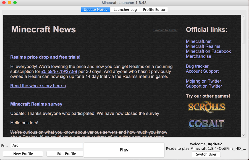Click the news scrollbar up arrow
249x160 pixels.
coord(243,17)
